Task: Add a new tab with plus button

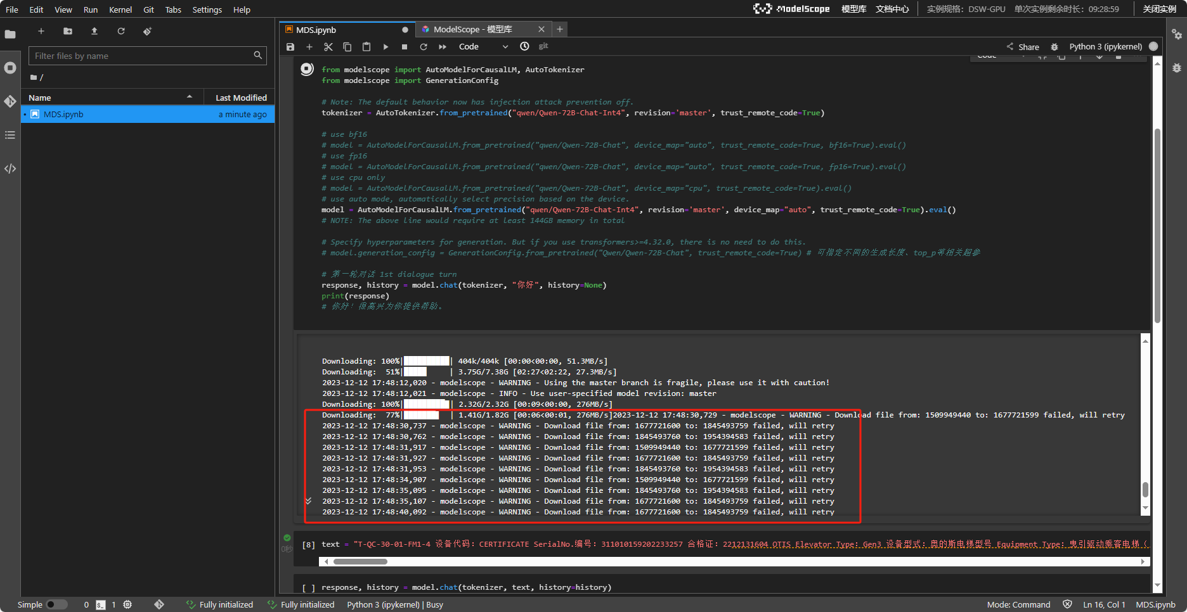Action: tap(559, 29)
